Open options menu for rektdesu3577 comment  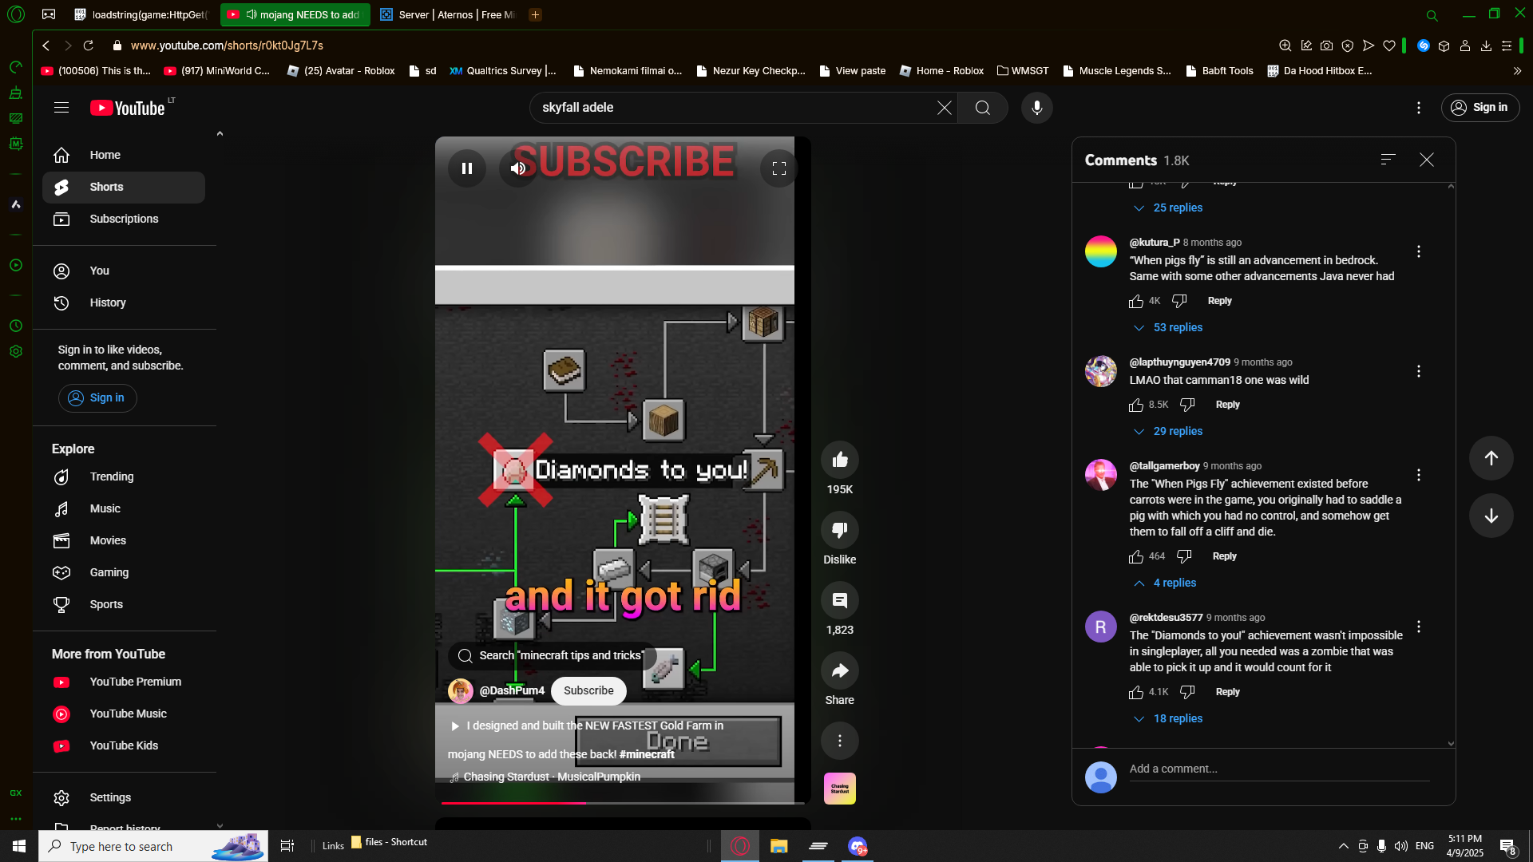pos(1419,627)
